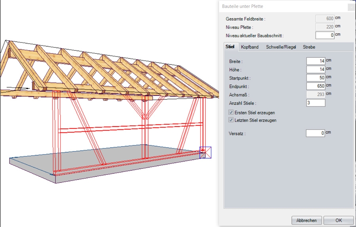Open the Schwelle/Riegel tab
Image resolution: width=356 pixels, height=227 pixels.
(x=281, y=47)
